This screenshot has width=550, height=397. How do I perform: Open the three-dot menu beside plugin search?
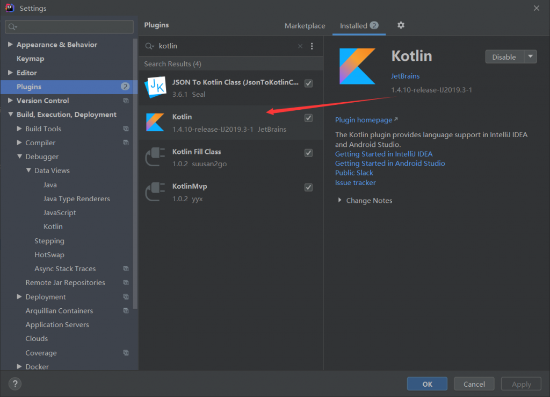tap(312, 46)
